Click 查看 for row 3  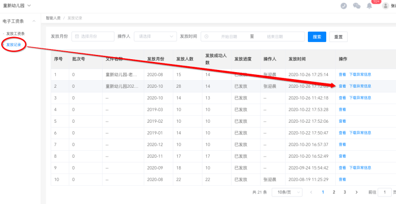[342, 98]
